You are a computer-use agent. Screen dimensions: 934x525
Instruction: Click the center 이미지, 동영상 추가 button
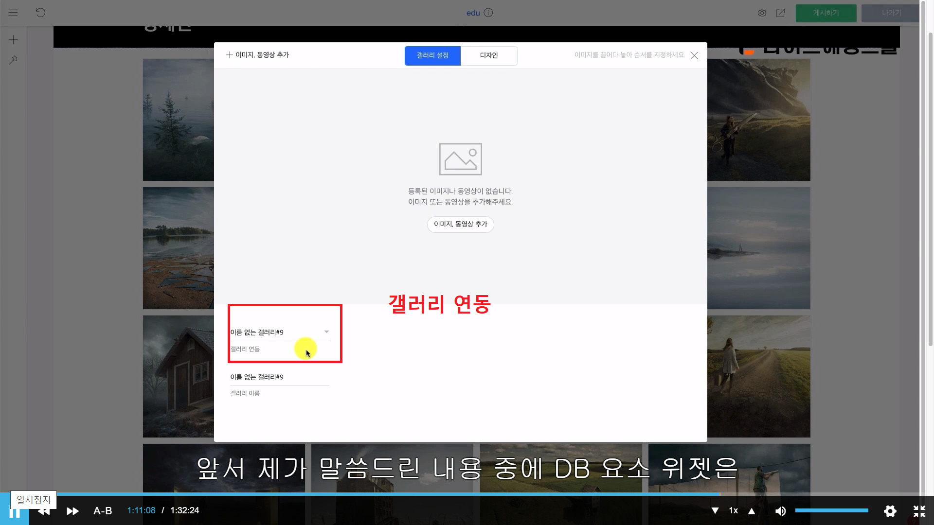[x=460, y=224]
